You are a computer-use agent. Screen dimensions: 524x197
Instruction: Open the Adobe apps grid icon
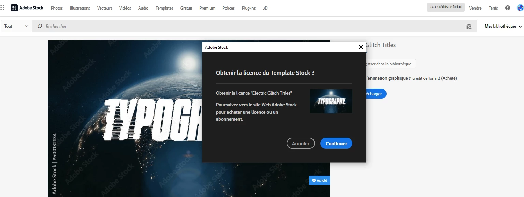click(x=2, y=7)
